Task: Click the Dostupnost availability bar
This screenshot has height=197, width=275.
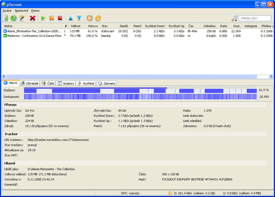Action: (x=140, y=97)
